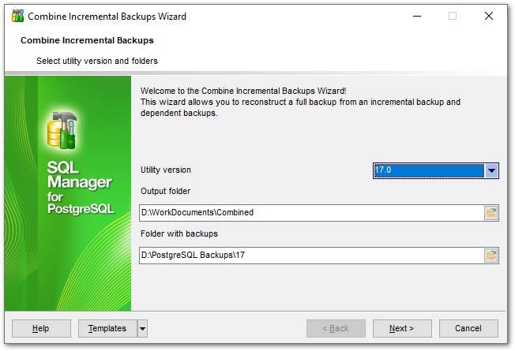Minimize the wizard window
Image resolution: width=515 pixels, height=351 pixels.
[416, 16]
